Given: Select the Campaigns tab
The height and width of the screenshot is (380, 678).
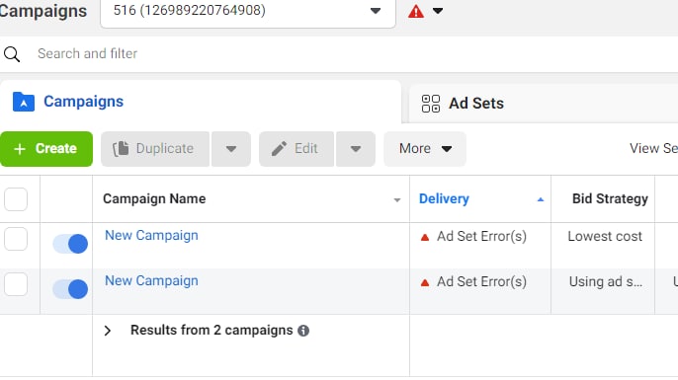Looking at the screenshot, I should point(201,102).
